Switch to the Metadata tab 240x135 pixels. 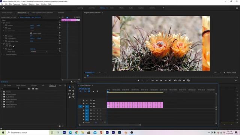point(61,13)
